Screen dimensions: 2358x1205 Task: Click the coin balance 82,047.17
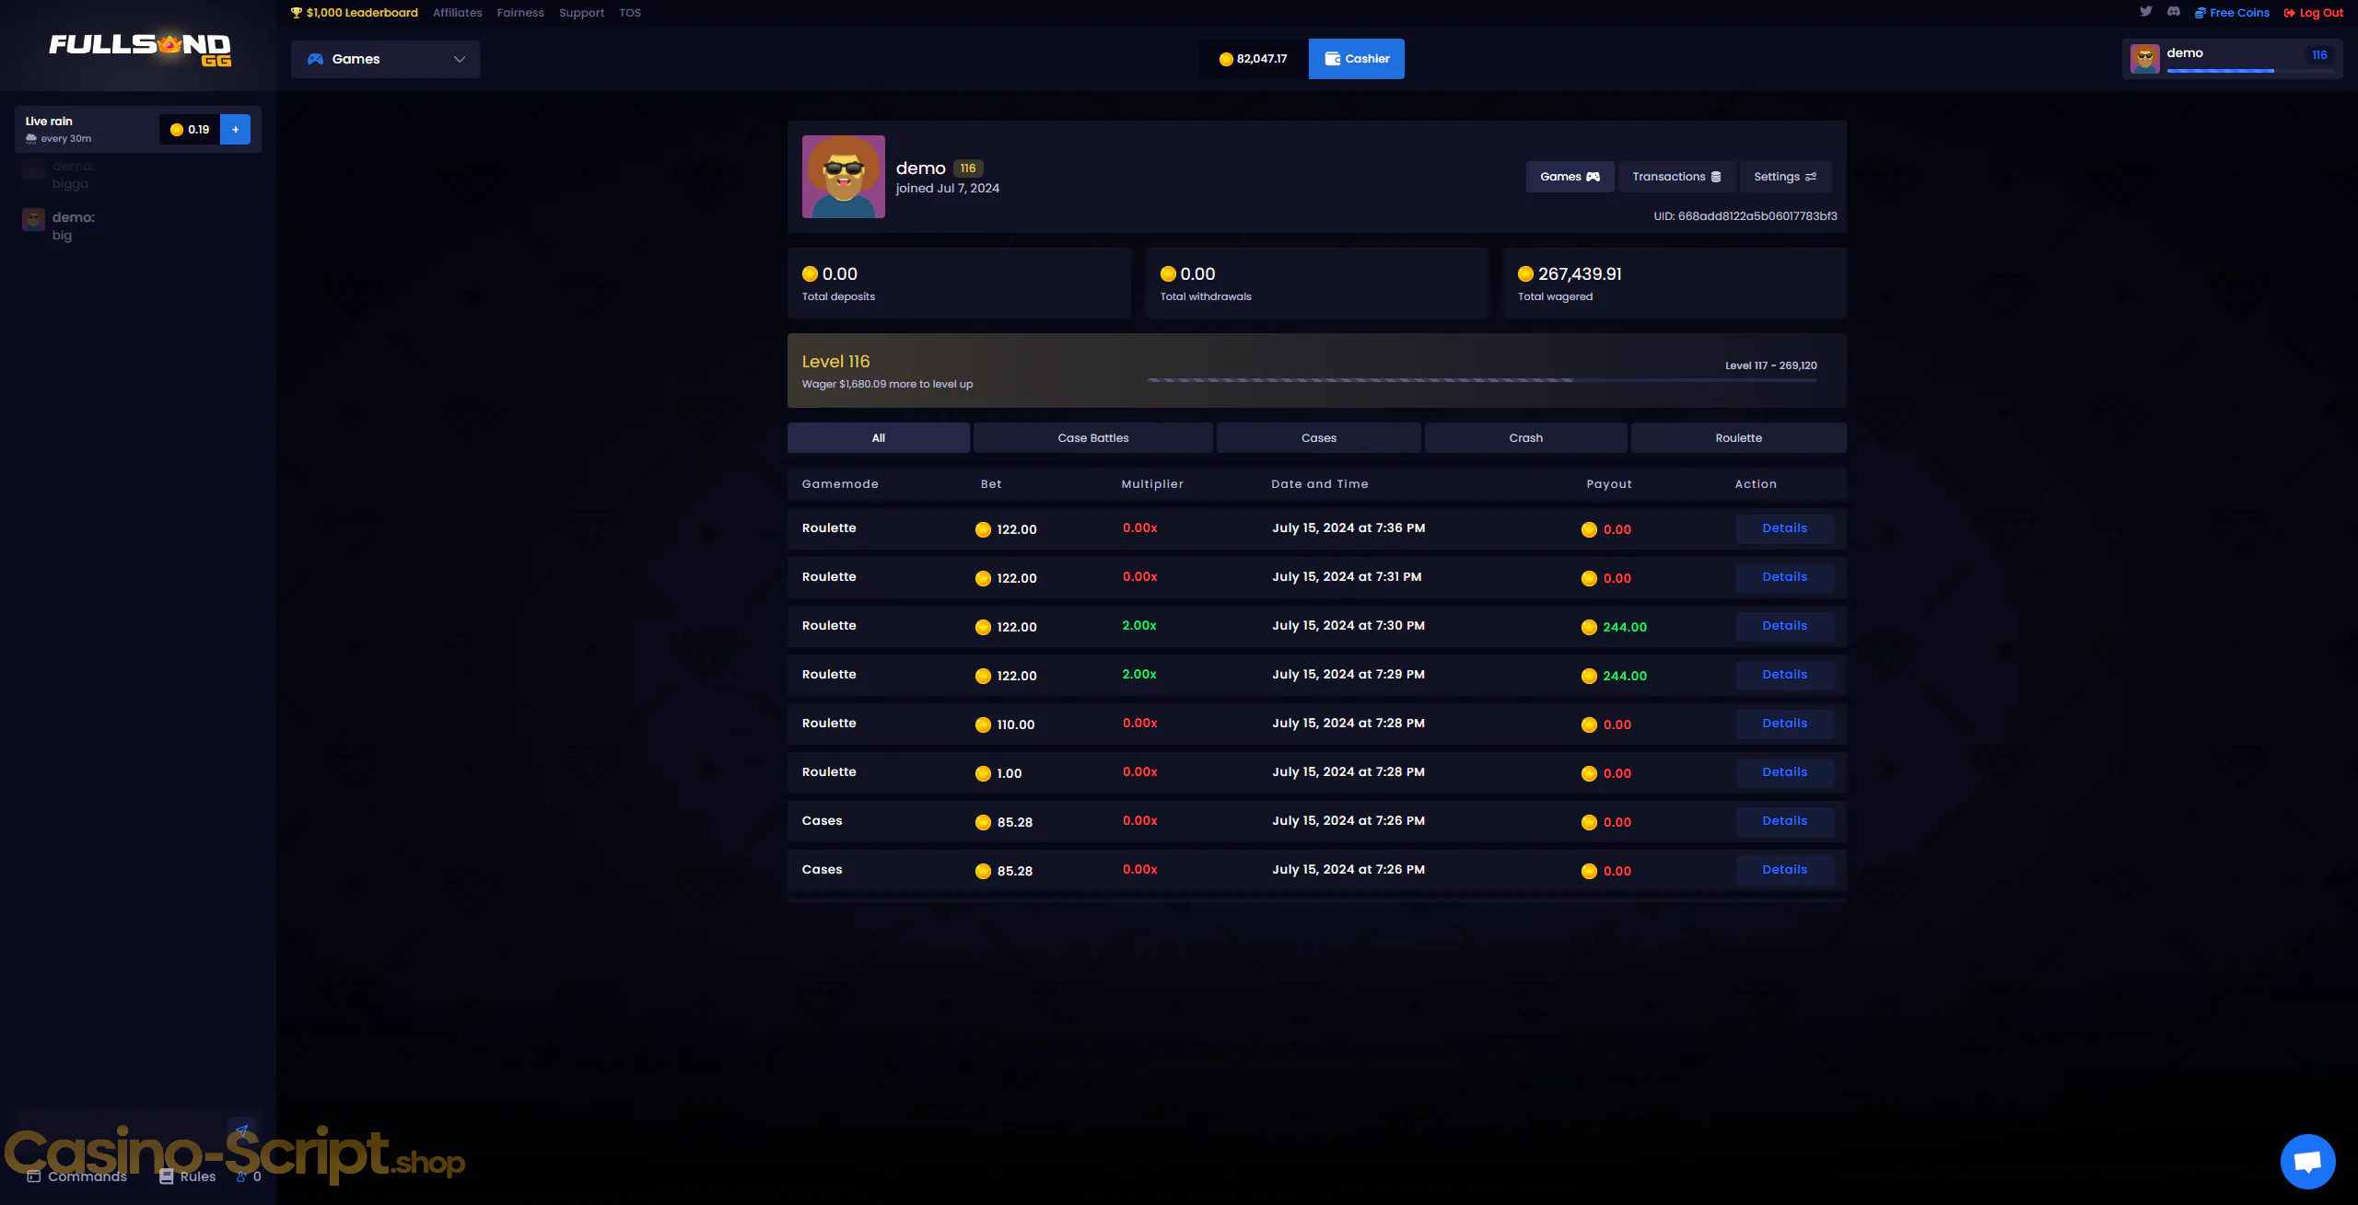[1253, 59]
